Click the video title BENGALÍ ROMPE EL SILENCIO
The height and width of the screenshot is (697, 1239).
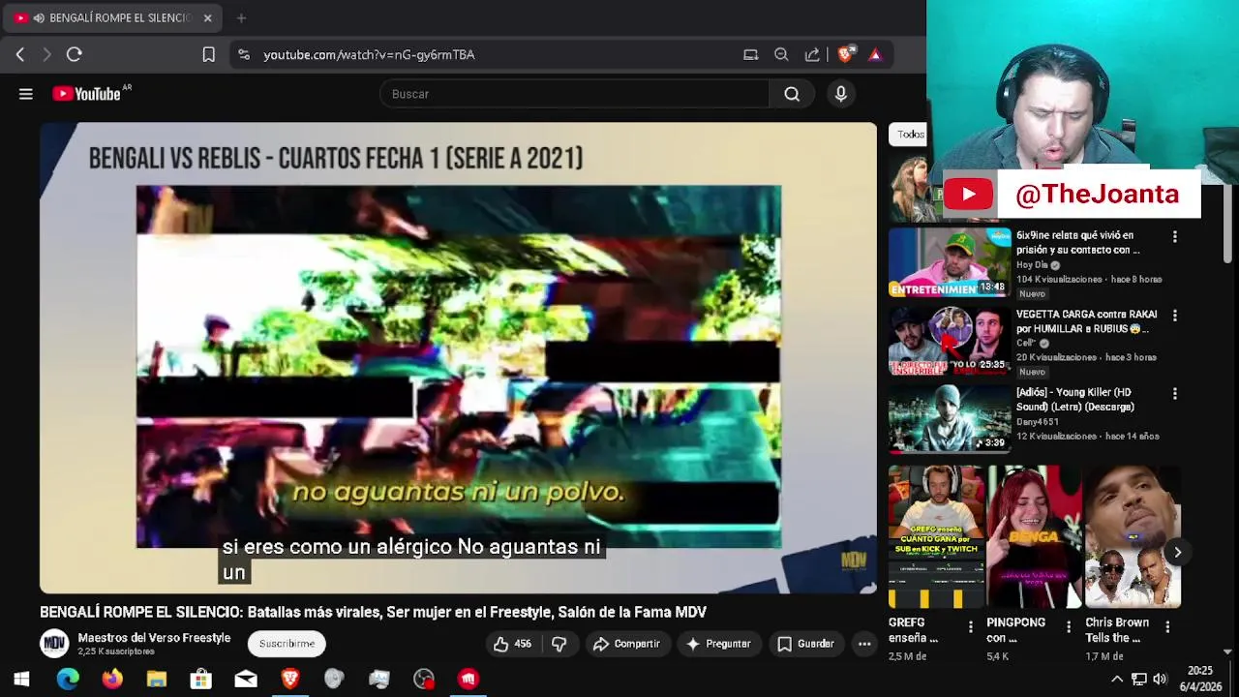coord(373,612)
